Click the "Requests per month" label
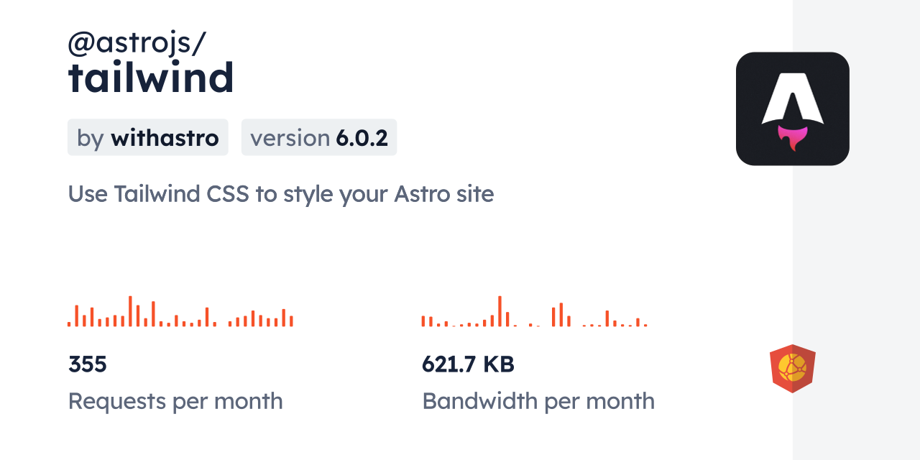This screenshot has width=920, height=460. pos(175,401)
